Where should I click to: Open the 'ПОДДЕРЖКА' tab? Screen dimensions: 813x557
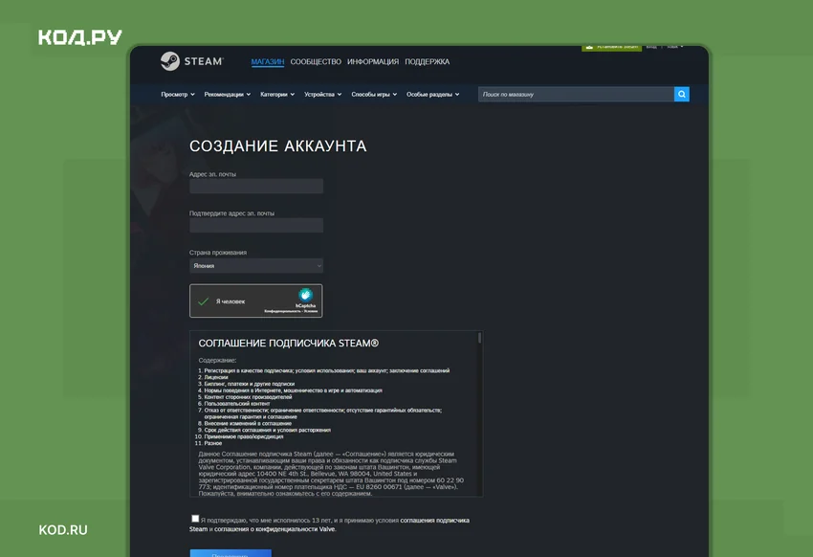(428, 61)
